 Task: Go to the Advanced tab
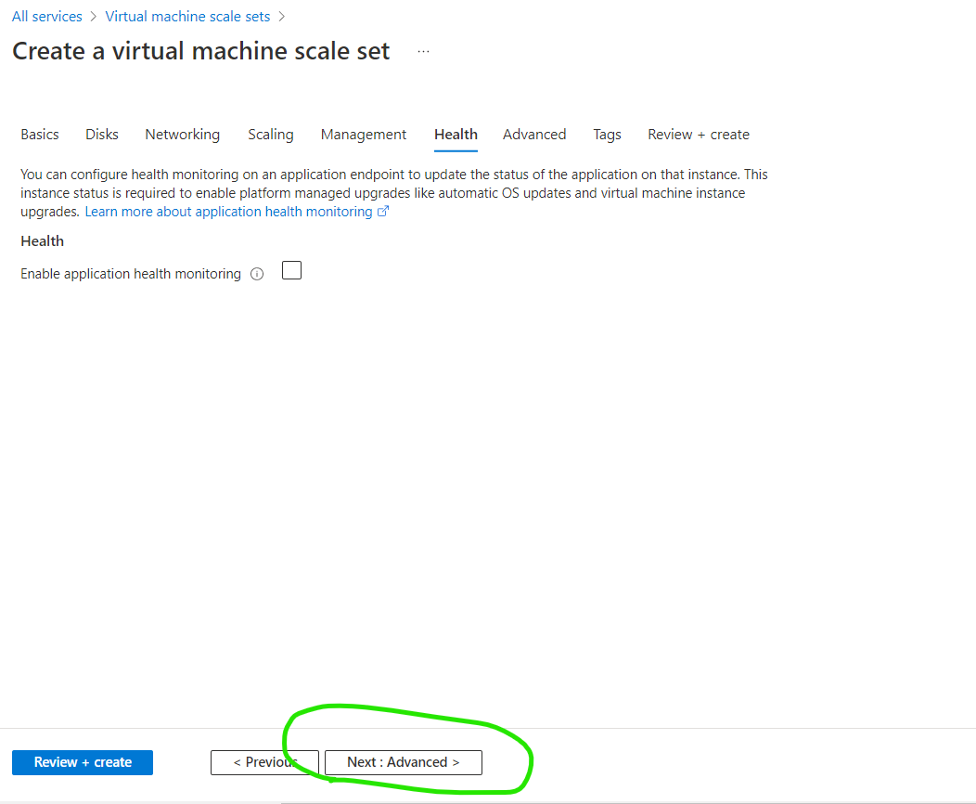[534, 135]
